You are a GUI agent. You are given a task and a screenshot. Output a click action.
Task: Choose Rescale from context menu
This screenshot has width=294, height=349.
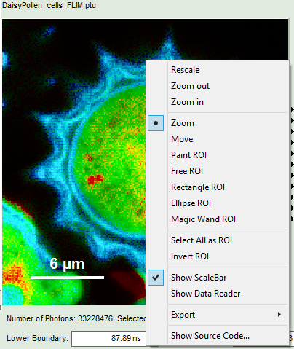186,70
